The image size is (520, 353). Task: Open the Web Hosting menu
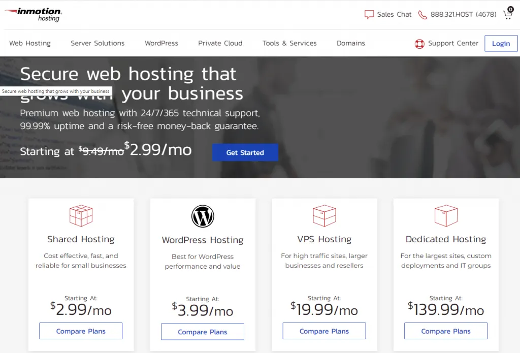(x=30, y=43)
